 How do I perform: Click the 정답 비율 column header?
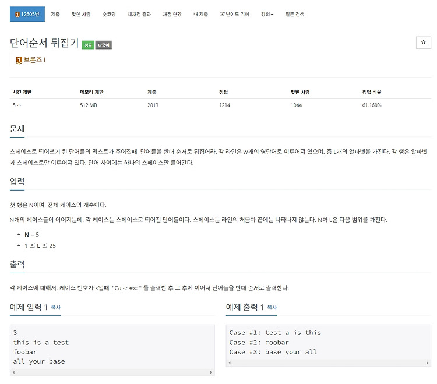[x=372, y=92]
